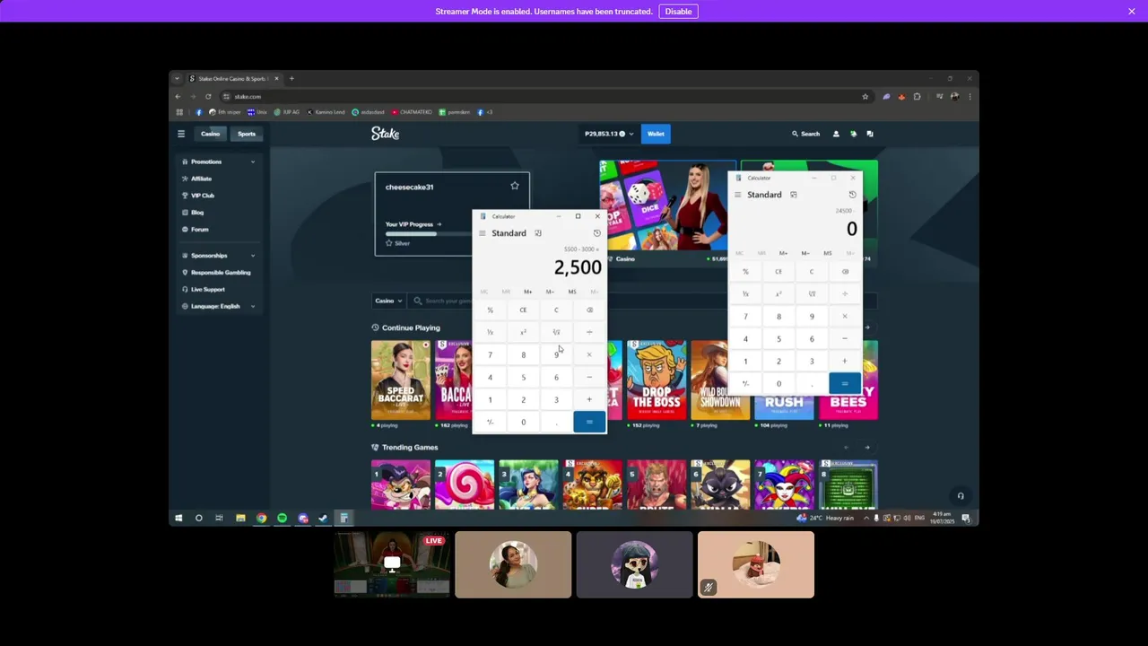Open the live support headset bubble
This screenshot has width=1148, height=646.
(x=960, y=495)
